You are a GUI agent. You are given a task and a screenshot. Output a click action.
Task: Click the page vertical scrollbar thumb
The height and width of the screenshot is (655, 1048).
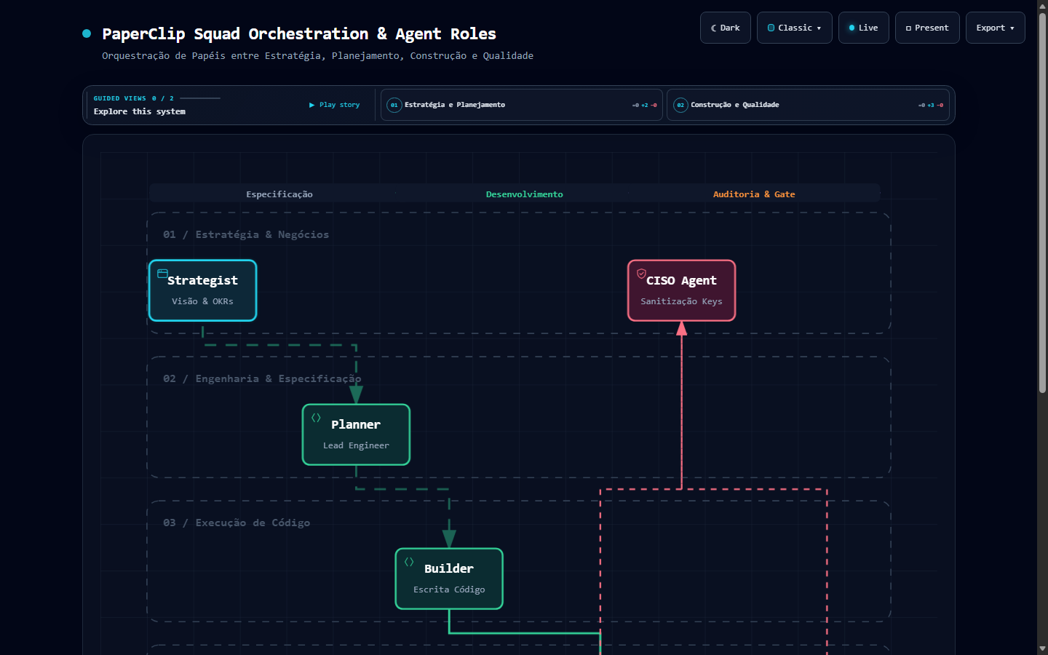click(1042, 204)
